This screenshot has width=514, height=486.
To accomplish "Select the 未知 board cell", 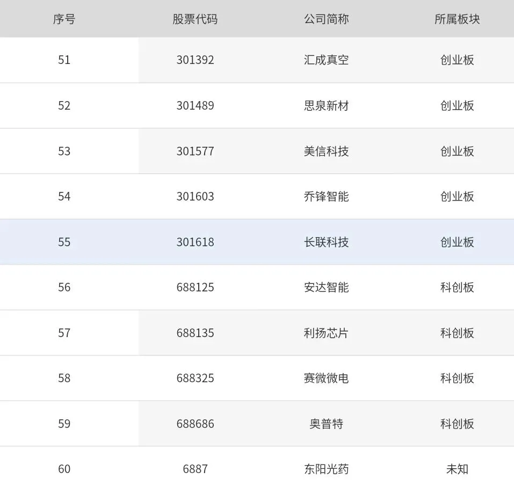I will point(457,469).
